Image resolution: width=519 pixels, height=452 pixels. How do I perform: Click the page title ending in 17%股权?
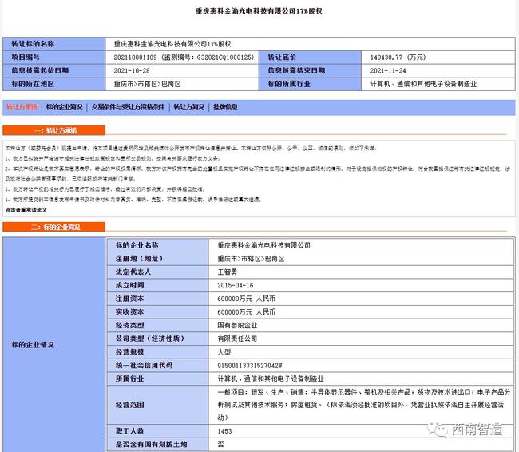[258, 11]
